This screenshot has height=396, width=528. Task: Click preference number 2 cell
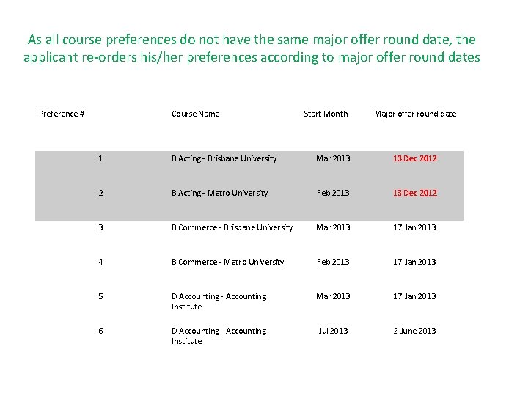coord(101,193)
